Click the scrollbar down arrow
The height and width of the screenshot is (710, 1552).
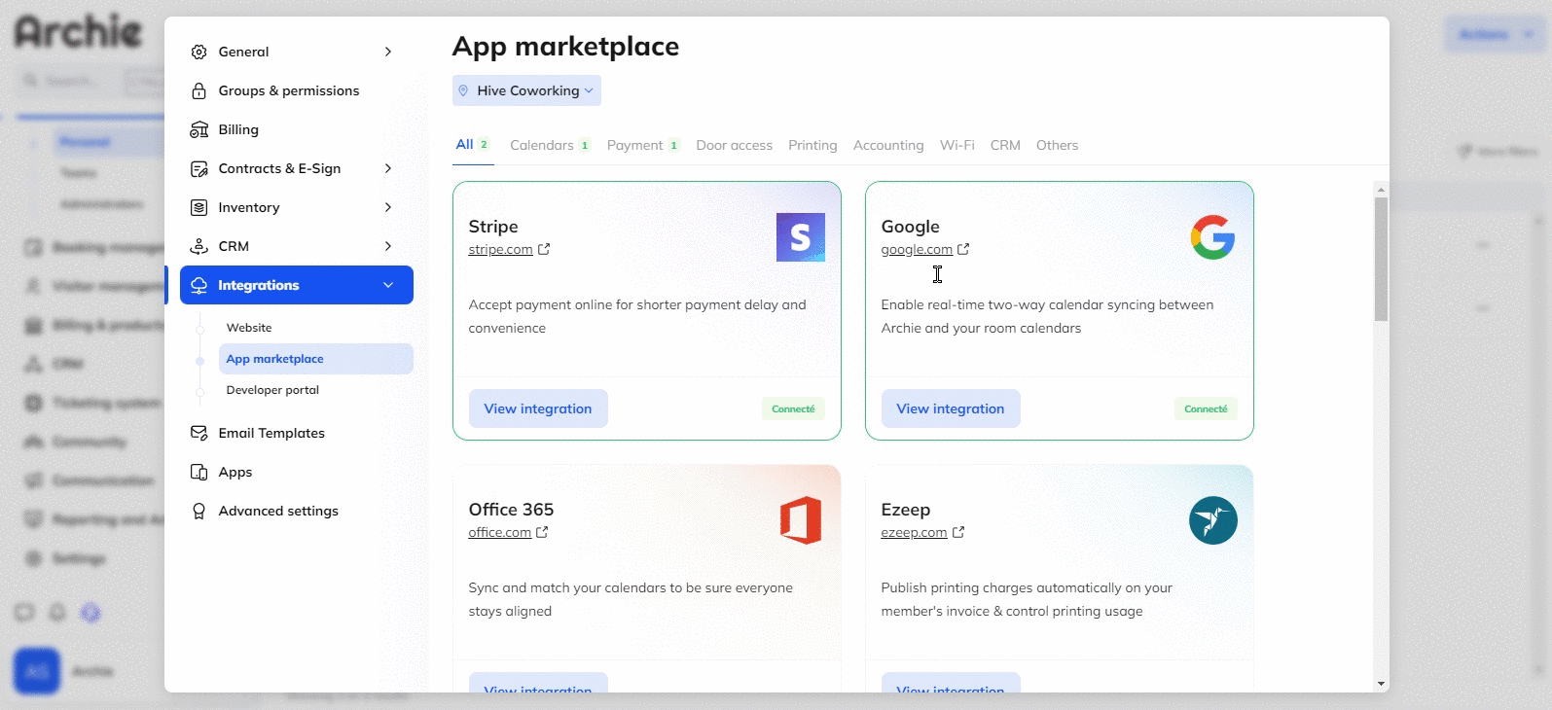pyautogui.click(x=1381, y=684)
